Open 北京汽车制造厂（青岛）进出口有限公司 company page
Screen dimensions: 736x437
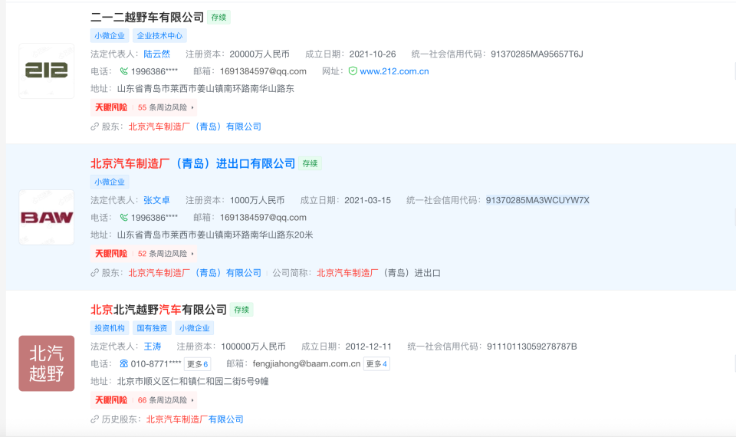192,163
